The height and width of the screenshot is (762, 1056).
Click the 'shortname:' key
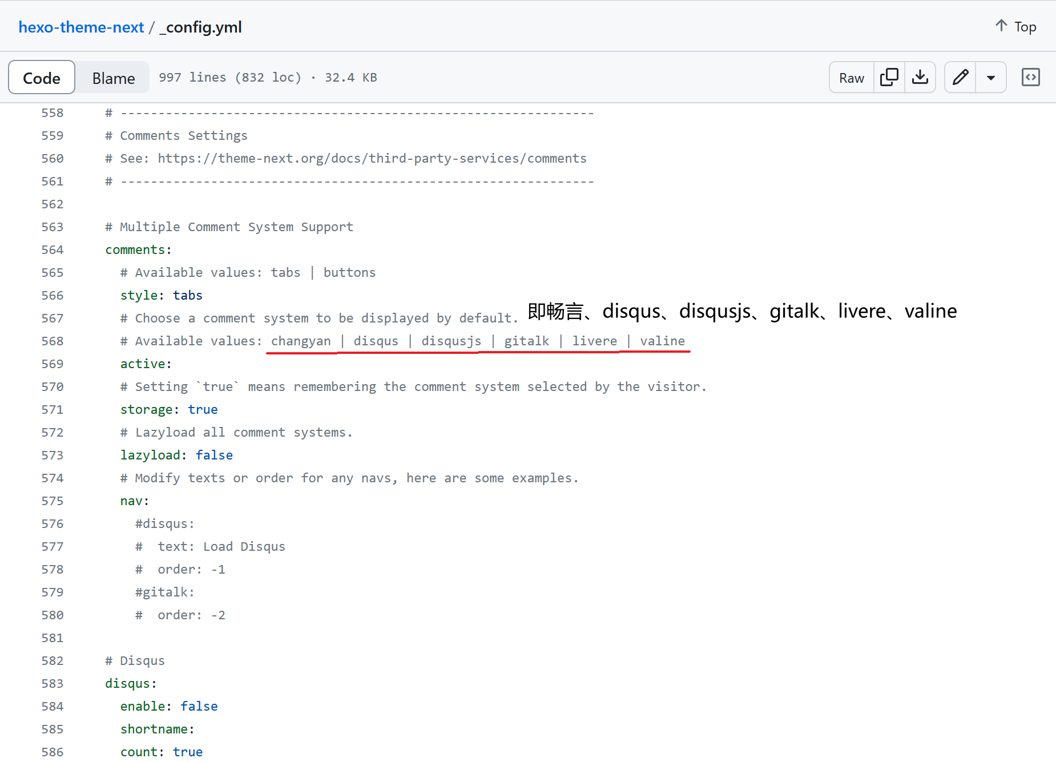tap(158, 729)
